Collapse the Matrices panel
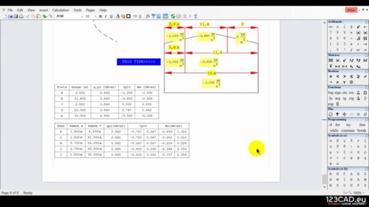The width and height of the screenshot is (369, 207). pyautogui.click(x=367, y=55)
